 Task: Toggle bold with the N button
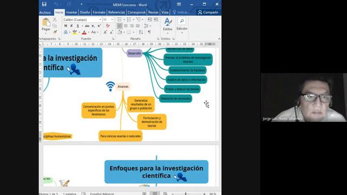(x=66, y=26)
